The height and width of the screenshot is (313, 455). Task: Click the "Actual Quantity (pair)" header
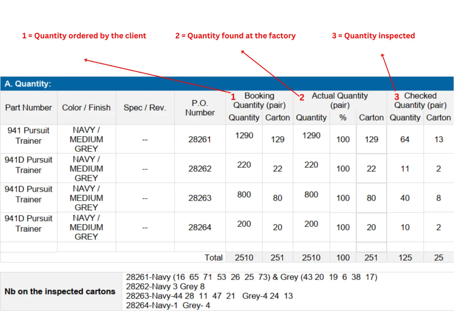click(x=339, y=101)
